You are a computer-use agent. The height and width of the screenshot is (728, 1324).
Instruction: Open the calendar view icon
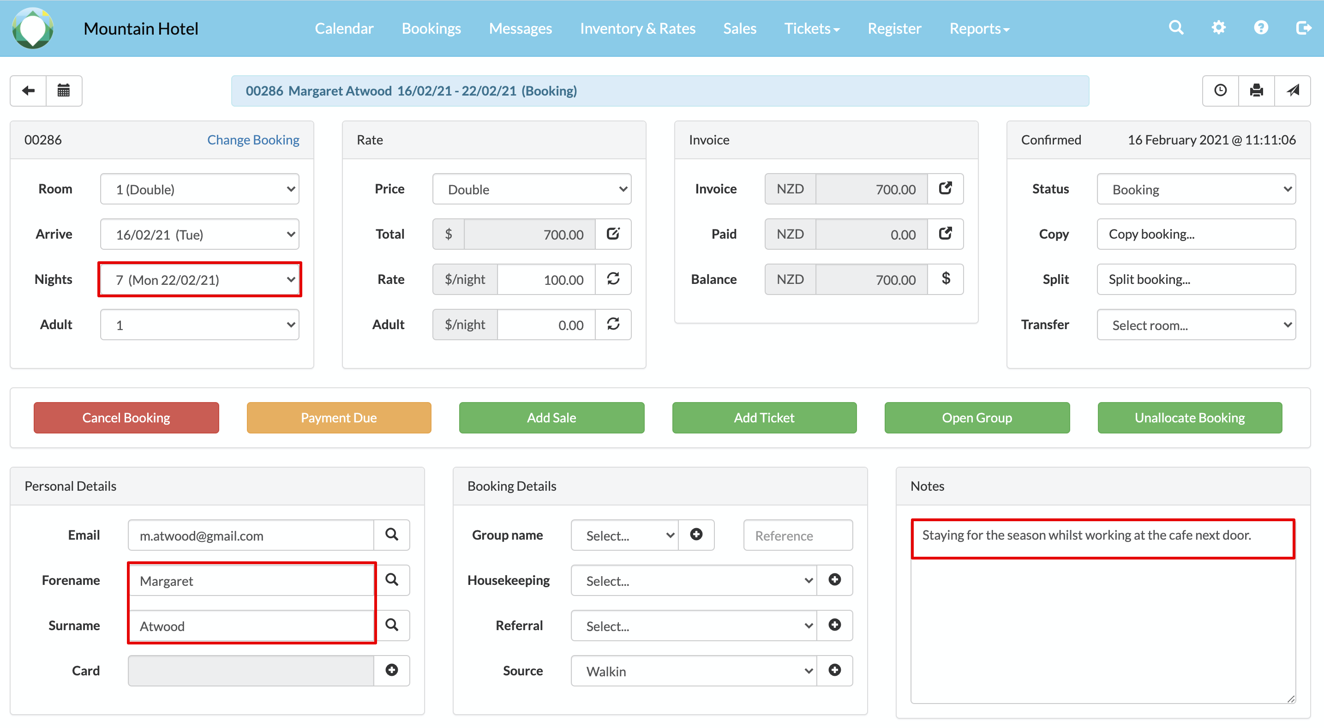pos(64,91)
